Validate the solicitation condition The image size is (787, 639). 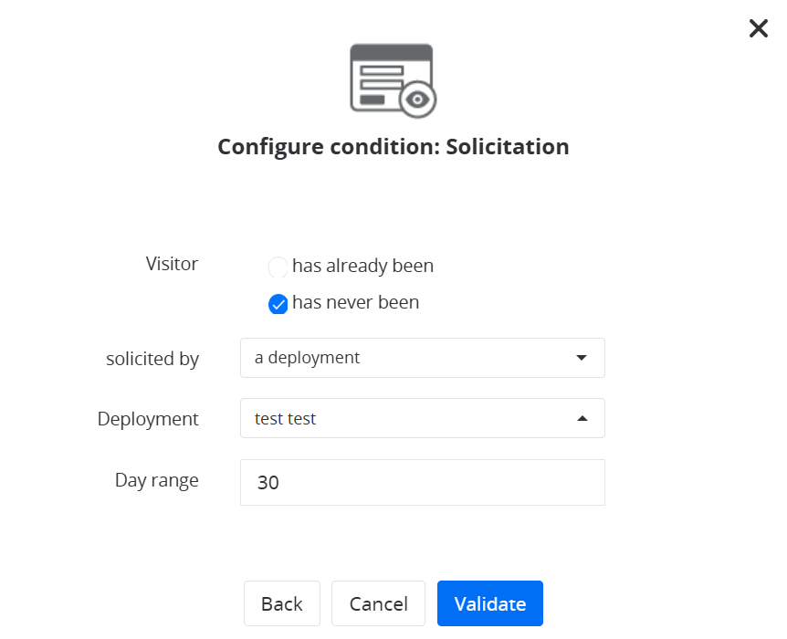[489, 603]
